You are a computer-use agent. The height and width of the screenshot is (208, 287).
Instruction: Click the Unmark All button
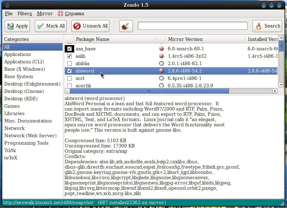click(x=90, y=26)
